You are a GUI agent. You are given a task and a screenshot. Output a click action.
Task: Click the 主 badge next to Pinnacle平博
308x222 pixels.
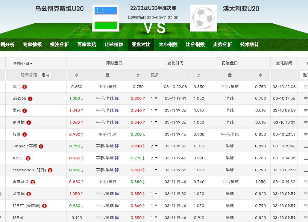click(41, 146)
